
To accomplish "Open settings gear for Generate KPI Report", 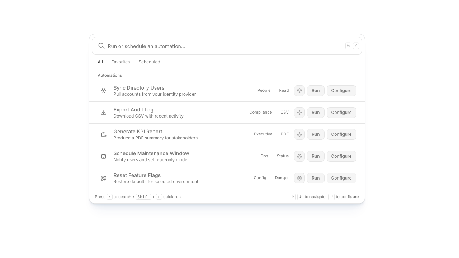I will point(299,134).
